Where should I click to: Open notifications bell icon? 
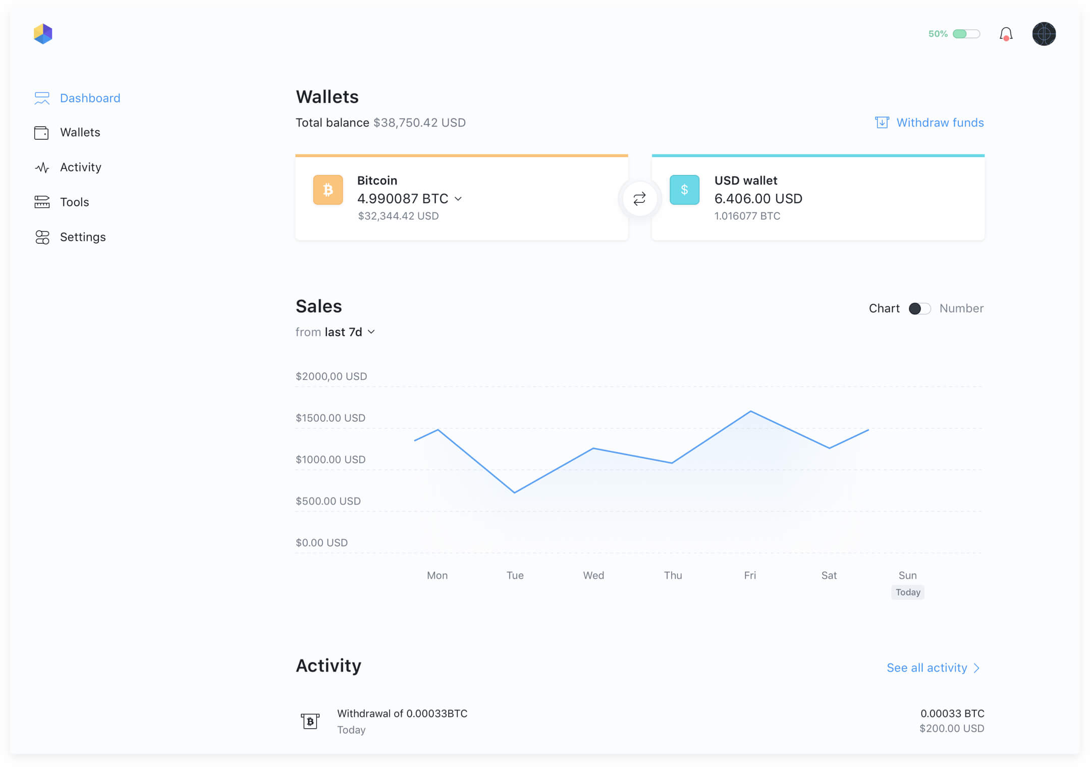[1006, 34]
